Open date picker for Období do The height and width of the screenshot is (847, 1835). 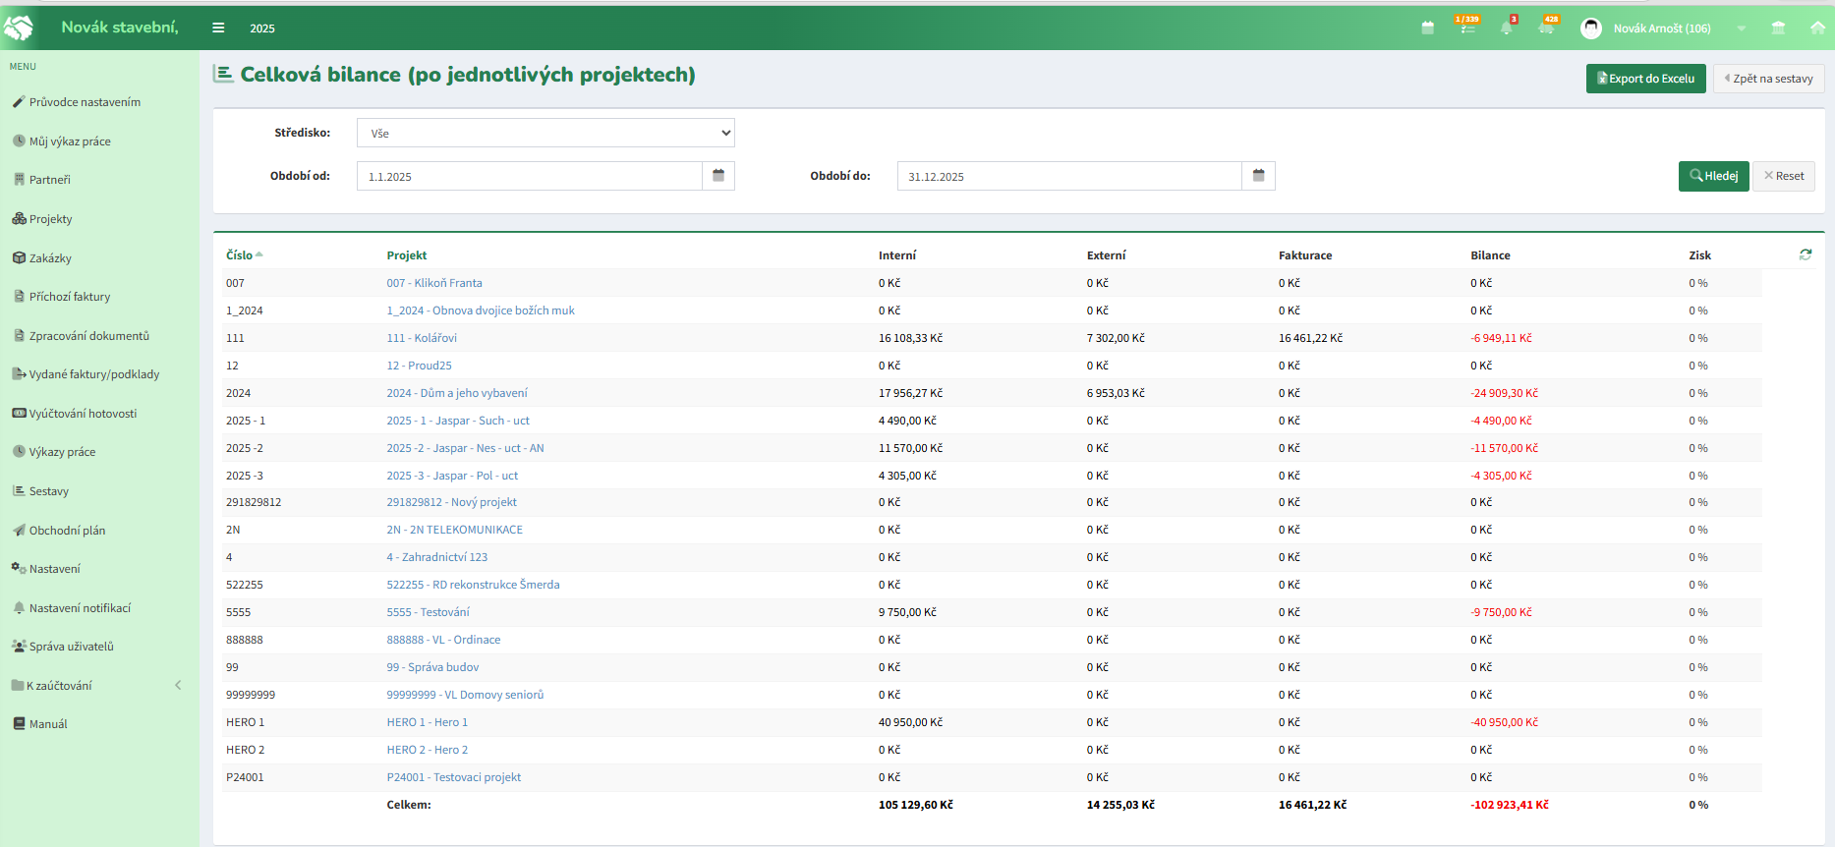tap(1258, 176)
